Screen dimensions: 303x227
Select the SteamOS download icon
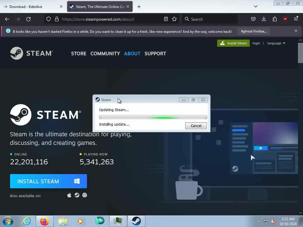(77, 195)
